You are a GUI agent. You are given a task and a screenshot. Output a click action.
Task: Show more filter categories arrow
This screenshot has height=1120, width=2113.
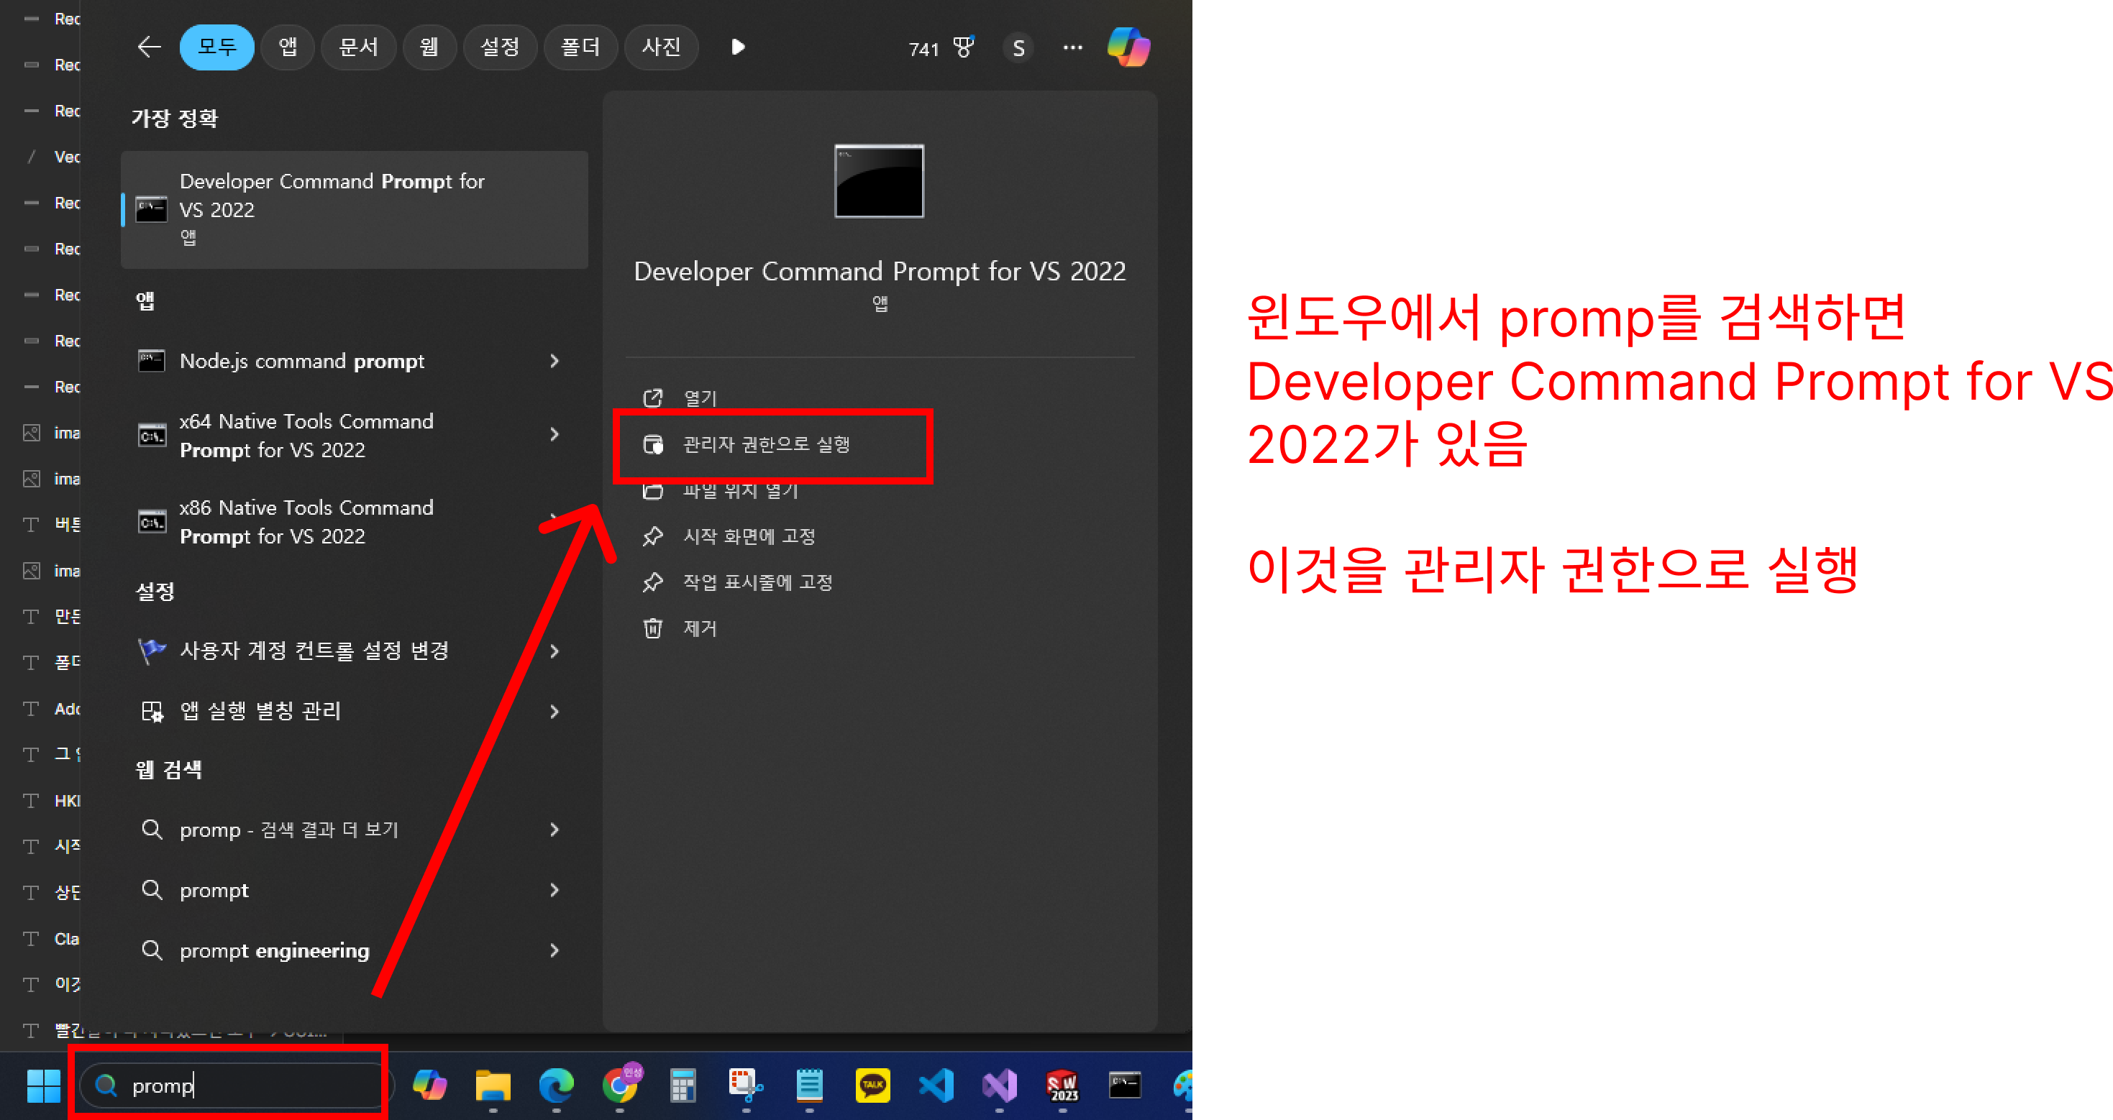click(737, 47)
